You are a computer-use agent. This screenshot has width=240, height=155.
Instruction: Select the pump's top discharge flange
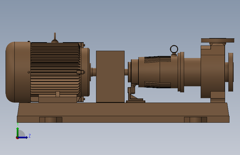coord(218,40)
